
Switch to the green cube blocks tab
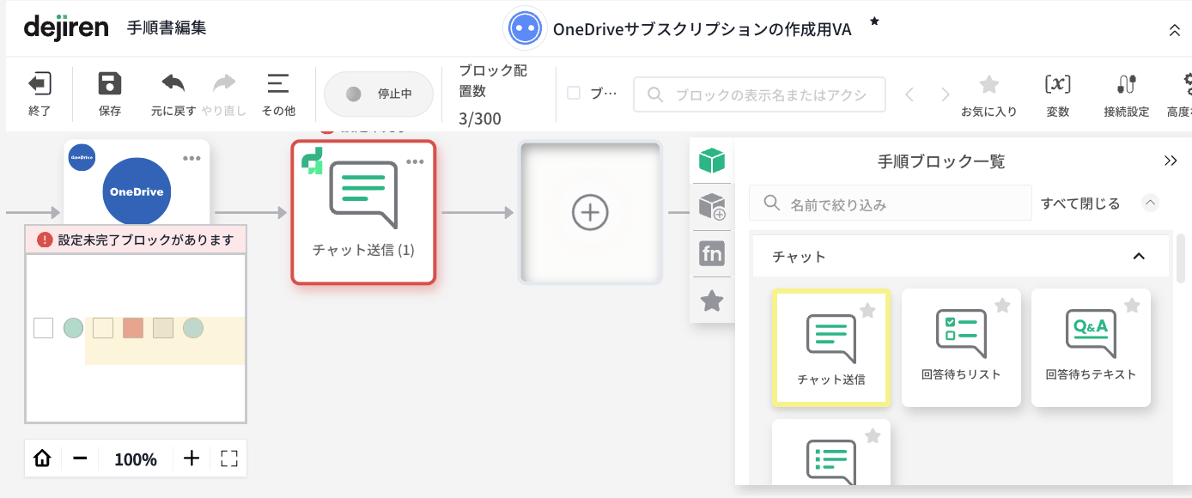coord(712,160)
